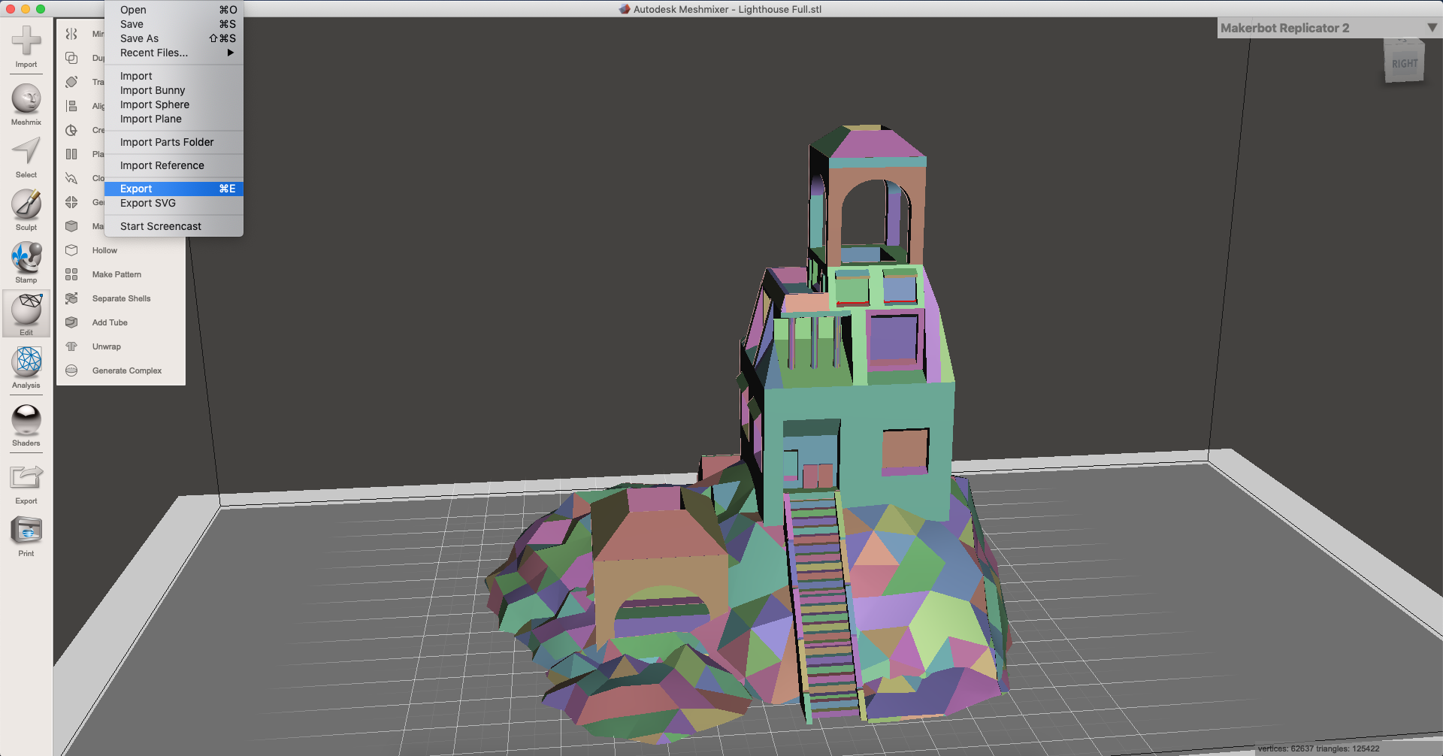Image resolution: width=1443 pixels, height=756 pixels.
Task: Expand the Recent Files submenu
Action: 174,53
